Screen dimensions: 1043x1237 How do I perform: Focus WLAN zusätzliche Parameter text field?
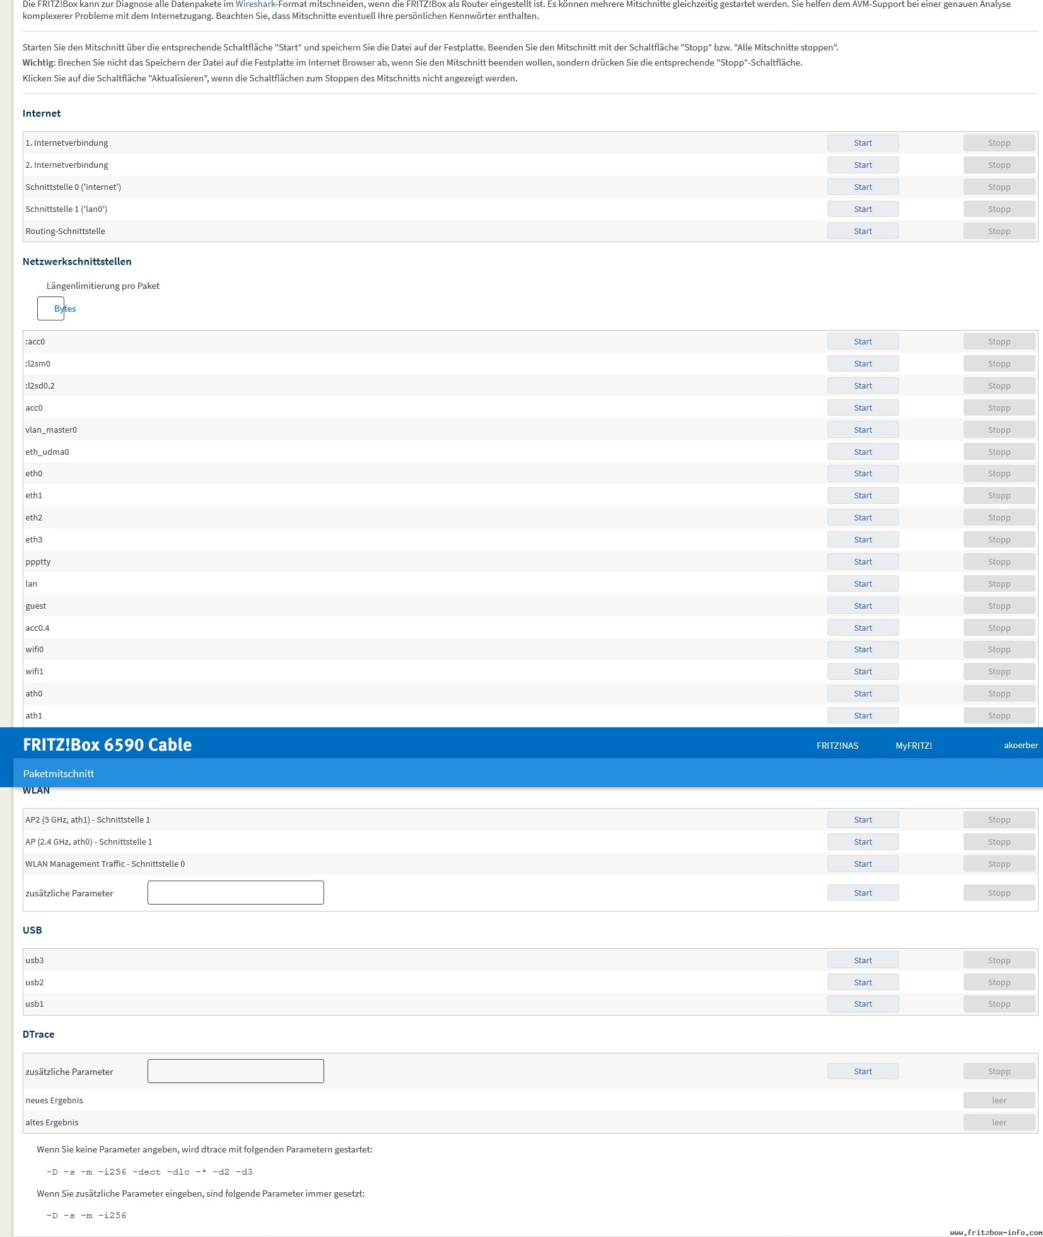[236, 893]
